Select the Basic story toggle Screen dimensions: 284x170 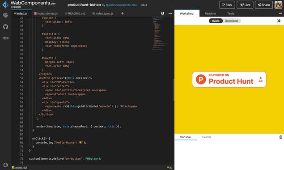[x=216, y=21]
